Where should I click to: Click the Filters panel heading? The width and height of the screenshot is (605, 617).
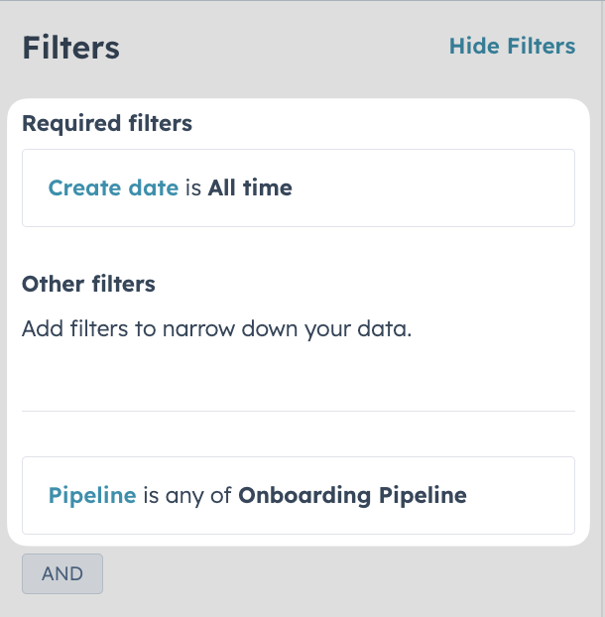[70, 48]
